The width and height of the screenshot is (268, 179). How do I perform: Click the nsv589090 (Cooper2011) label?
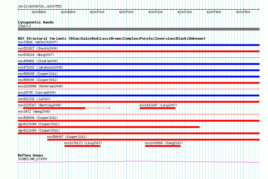38,80
